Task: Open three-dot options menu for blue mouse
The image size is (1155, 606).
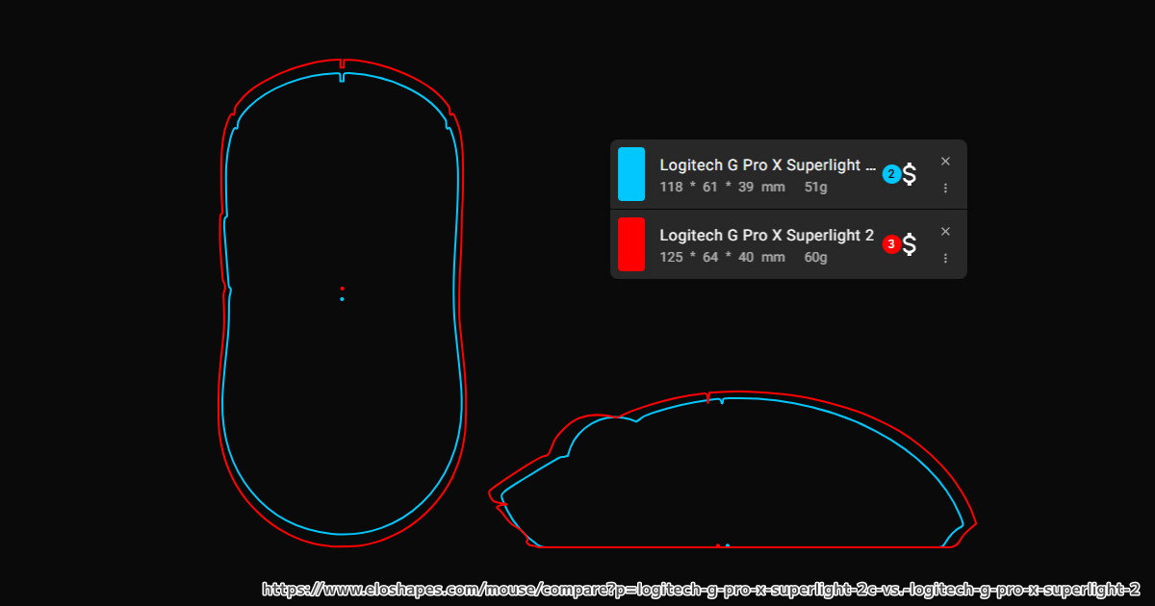Action: pos(945,189)
